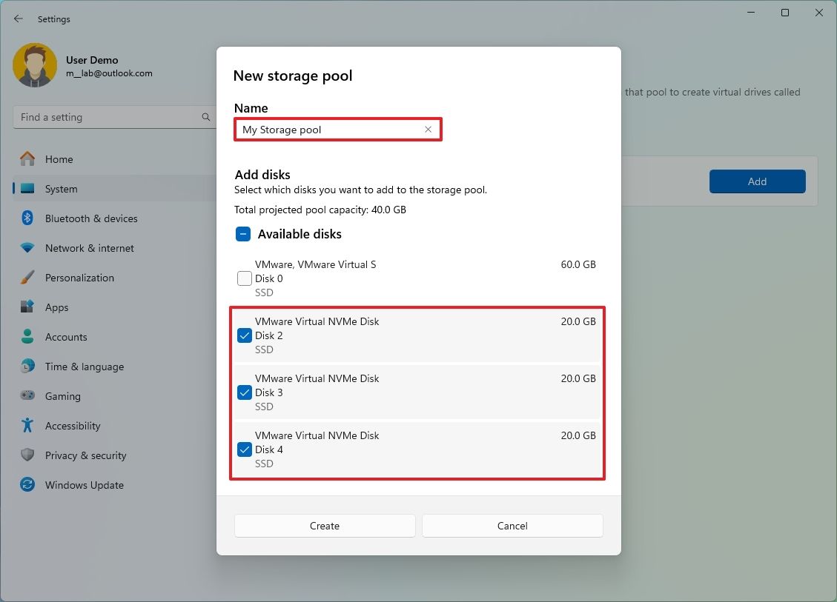Screen dimensions: 837x602
Task: Open Network & internet settings
Action: pos(90,248)
